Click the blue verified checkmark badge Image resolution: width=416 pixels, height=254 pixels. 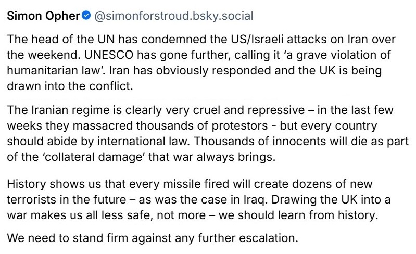click(86, 16)
